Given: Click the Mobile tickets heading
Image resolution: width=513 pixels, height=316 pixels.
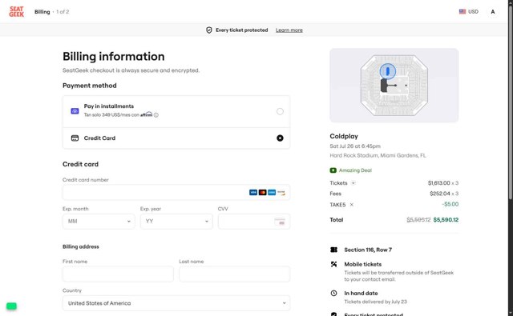Looking at the screenshot, I should 363,264.
